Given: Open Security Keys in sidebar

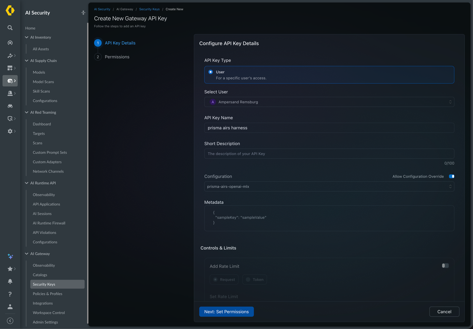Looking at the screenshot, I should coord(57,284).
